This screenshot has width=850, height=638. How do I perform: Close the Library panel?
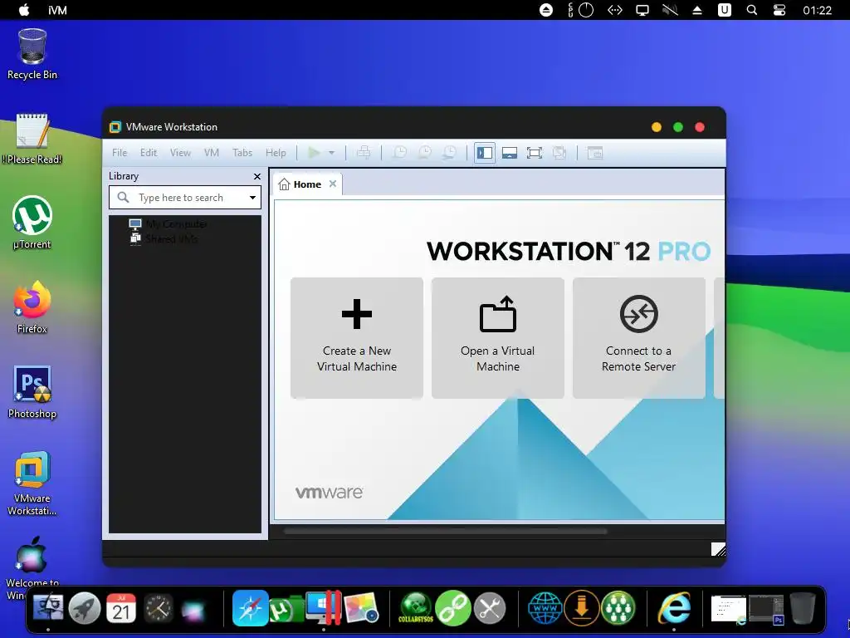click(x=257, y=176)
